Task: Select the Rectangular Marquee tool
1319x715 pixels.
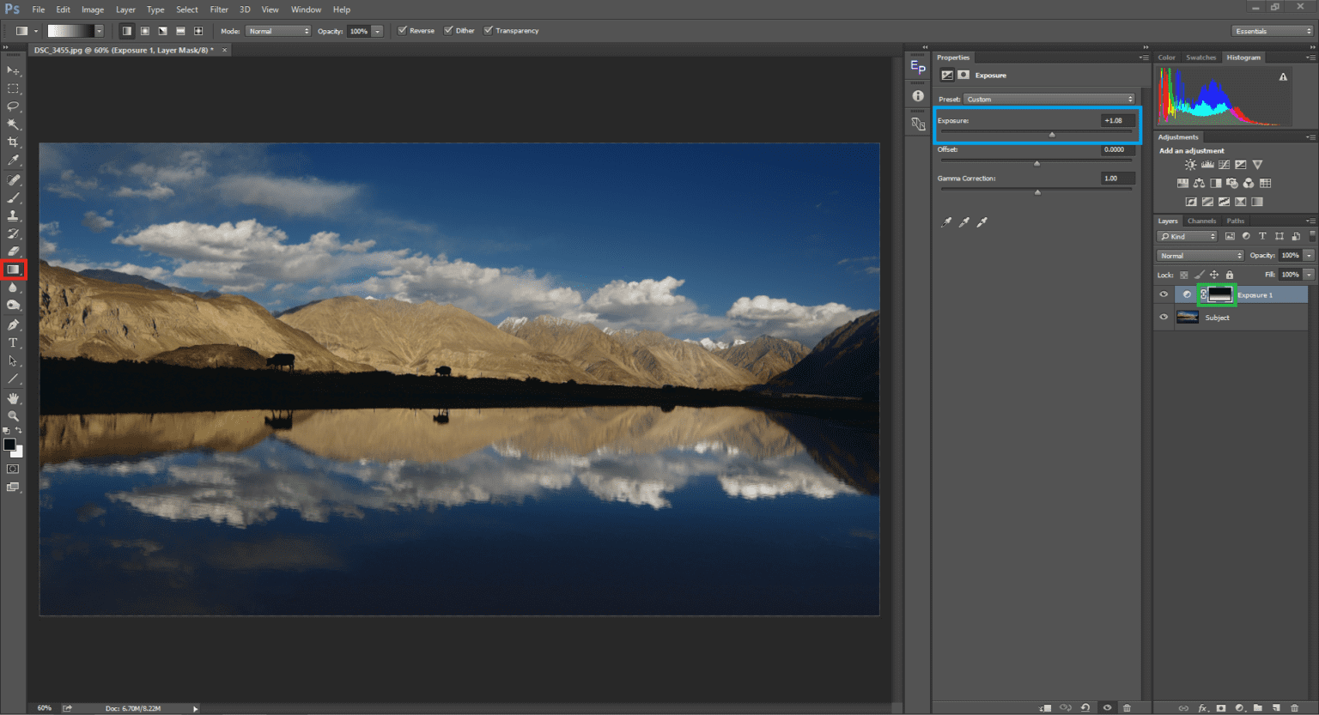Action: tap(13, 88)
